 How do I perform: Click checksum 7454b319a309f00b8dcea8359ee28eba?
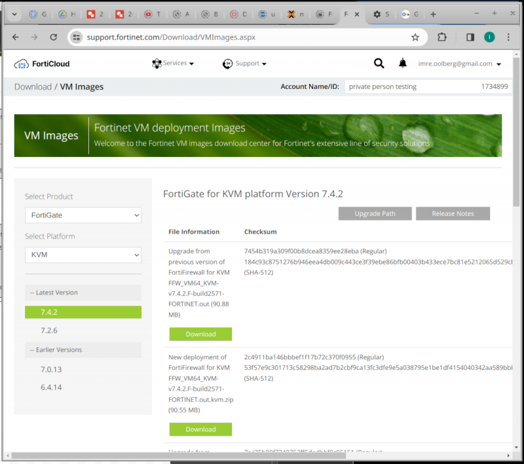[301, 251]
